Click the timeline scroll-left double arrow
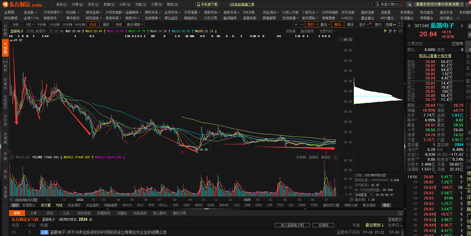This screenshot has height=236, width=471. (x=12, y=200)
